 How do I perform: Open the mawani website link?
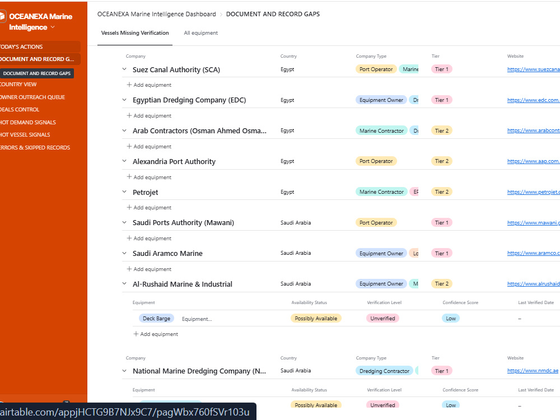tap(534, 222)
